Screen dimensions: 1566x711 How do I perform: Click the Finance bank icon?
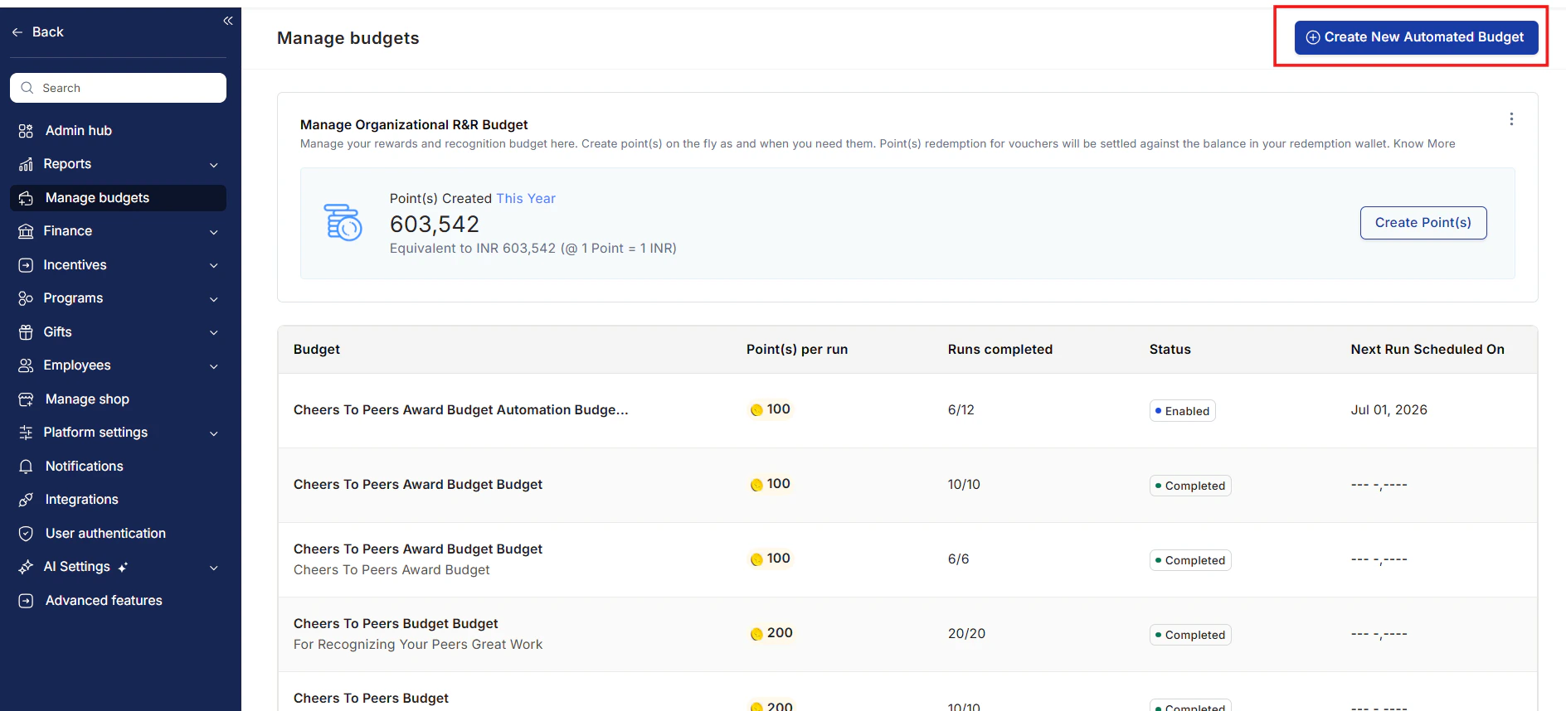click(26, 231)
